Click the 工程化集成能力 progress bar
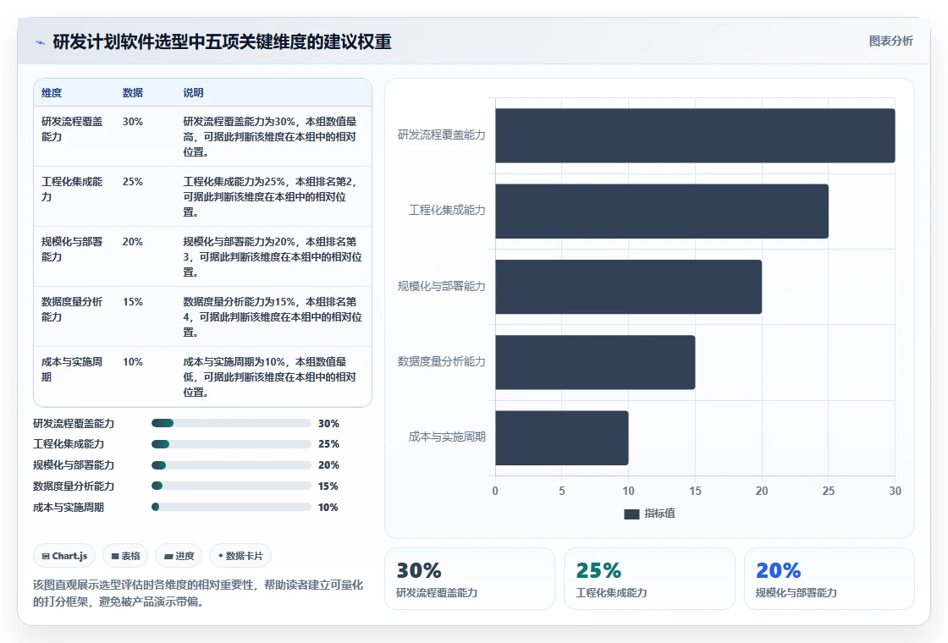948x643 pixels. (231, 444)
